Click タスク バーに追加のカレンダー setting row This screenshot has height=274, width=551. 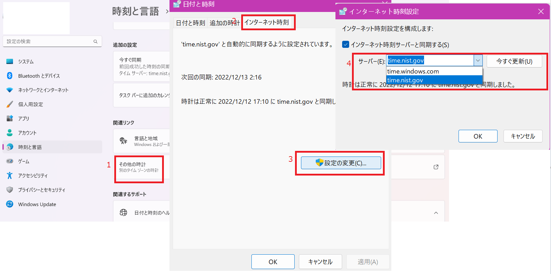coord(141,95)
